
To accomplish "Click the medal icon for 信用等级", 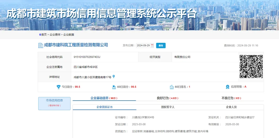I will (228, 87).
